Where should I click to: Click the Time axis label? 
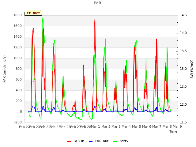(173, 131)
